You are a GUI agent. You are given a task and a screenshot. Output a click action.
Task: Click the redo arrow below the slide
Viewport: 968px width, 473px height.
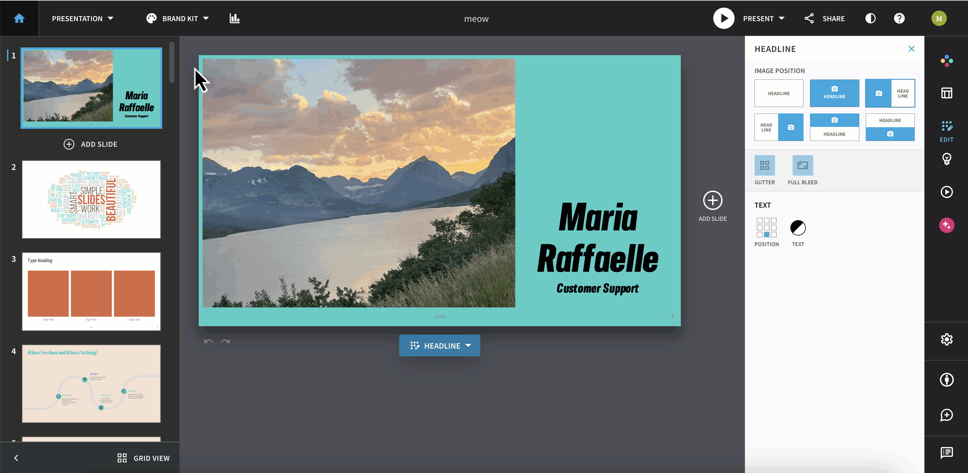[x=225, y=341]
